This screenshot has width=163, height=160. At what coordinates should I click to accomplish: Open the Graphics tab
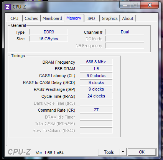[x=110, y=18]
